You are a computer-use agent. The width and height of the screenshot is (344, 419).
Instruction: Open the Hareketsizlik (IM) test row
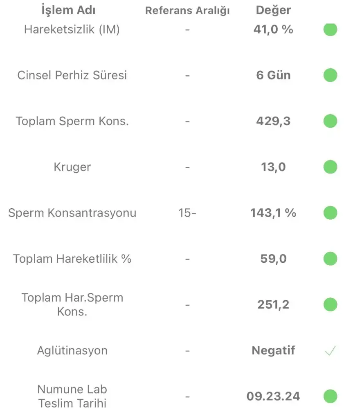click(172, 29)
